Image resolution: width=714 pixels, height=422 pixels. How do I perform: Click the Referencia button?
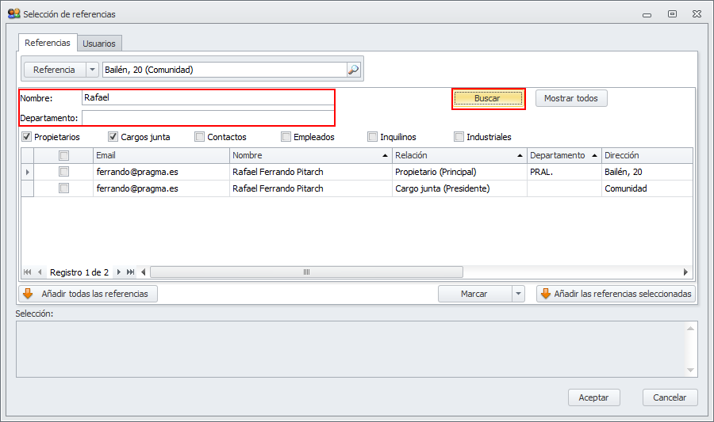click(55, 70)
